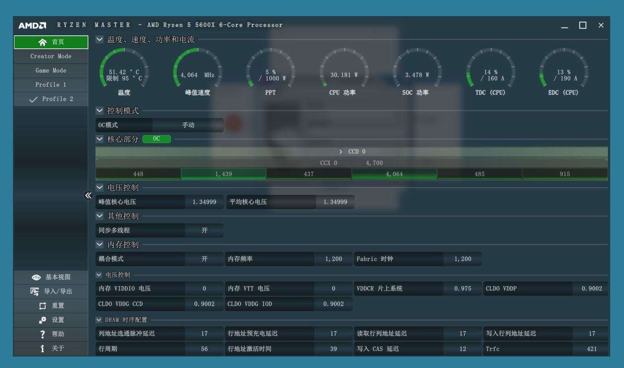Screen dimensions: 624x368
Task: Open 帮助 help
Action: point(51,334)
